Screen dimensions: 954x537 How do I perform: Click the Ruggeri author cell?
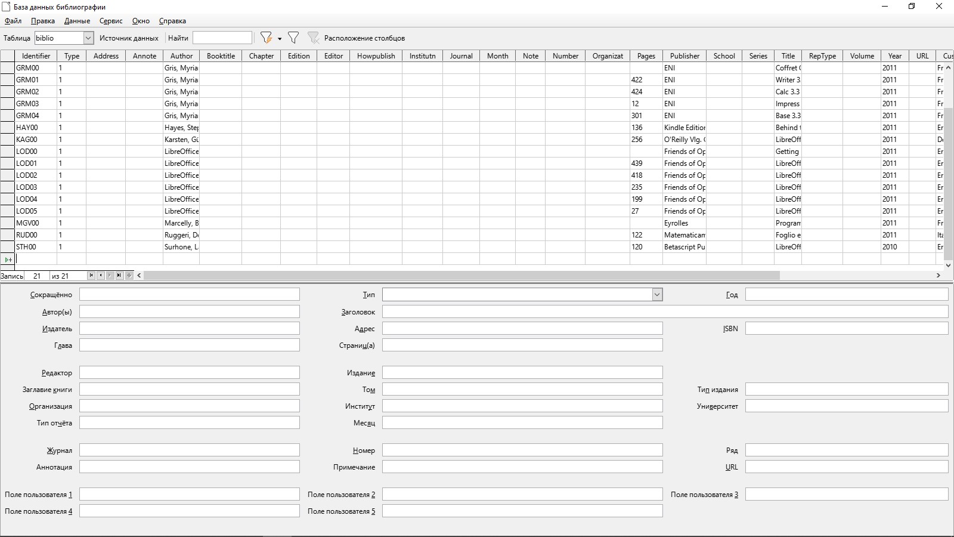click(x=181, y=235)
